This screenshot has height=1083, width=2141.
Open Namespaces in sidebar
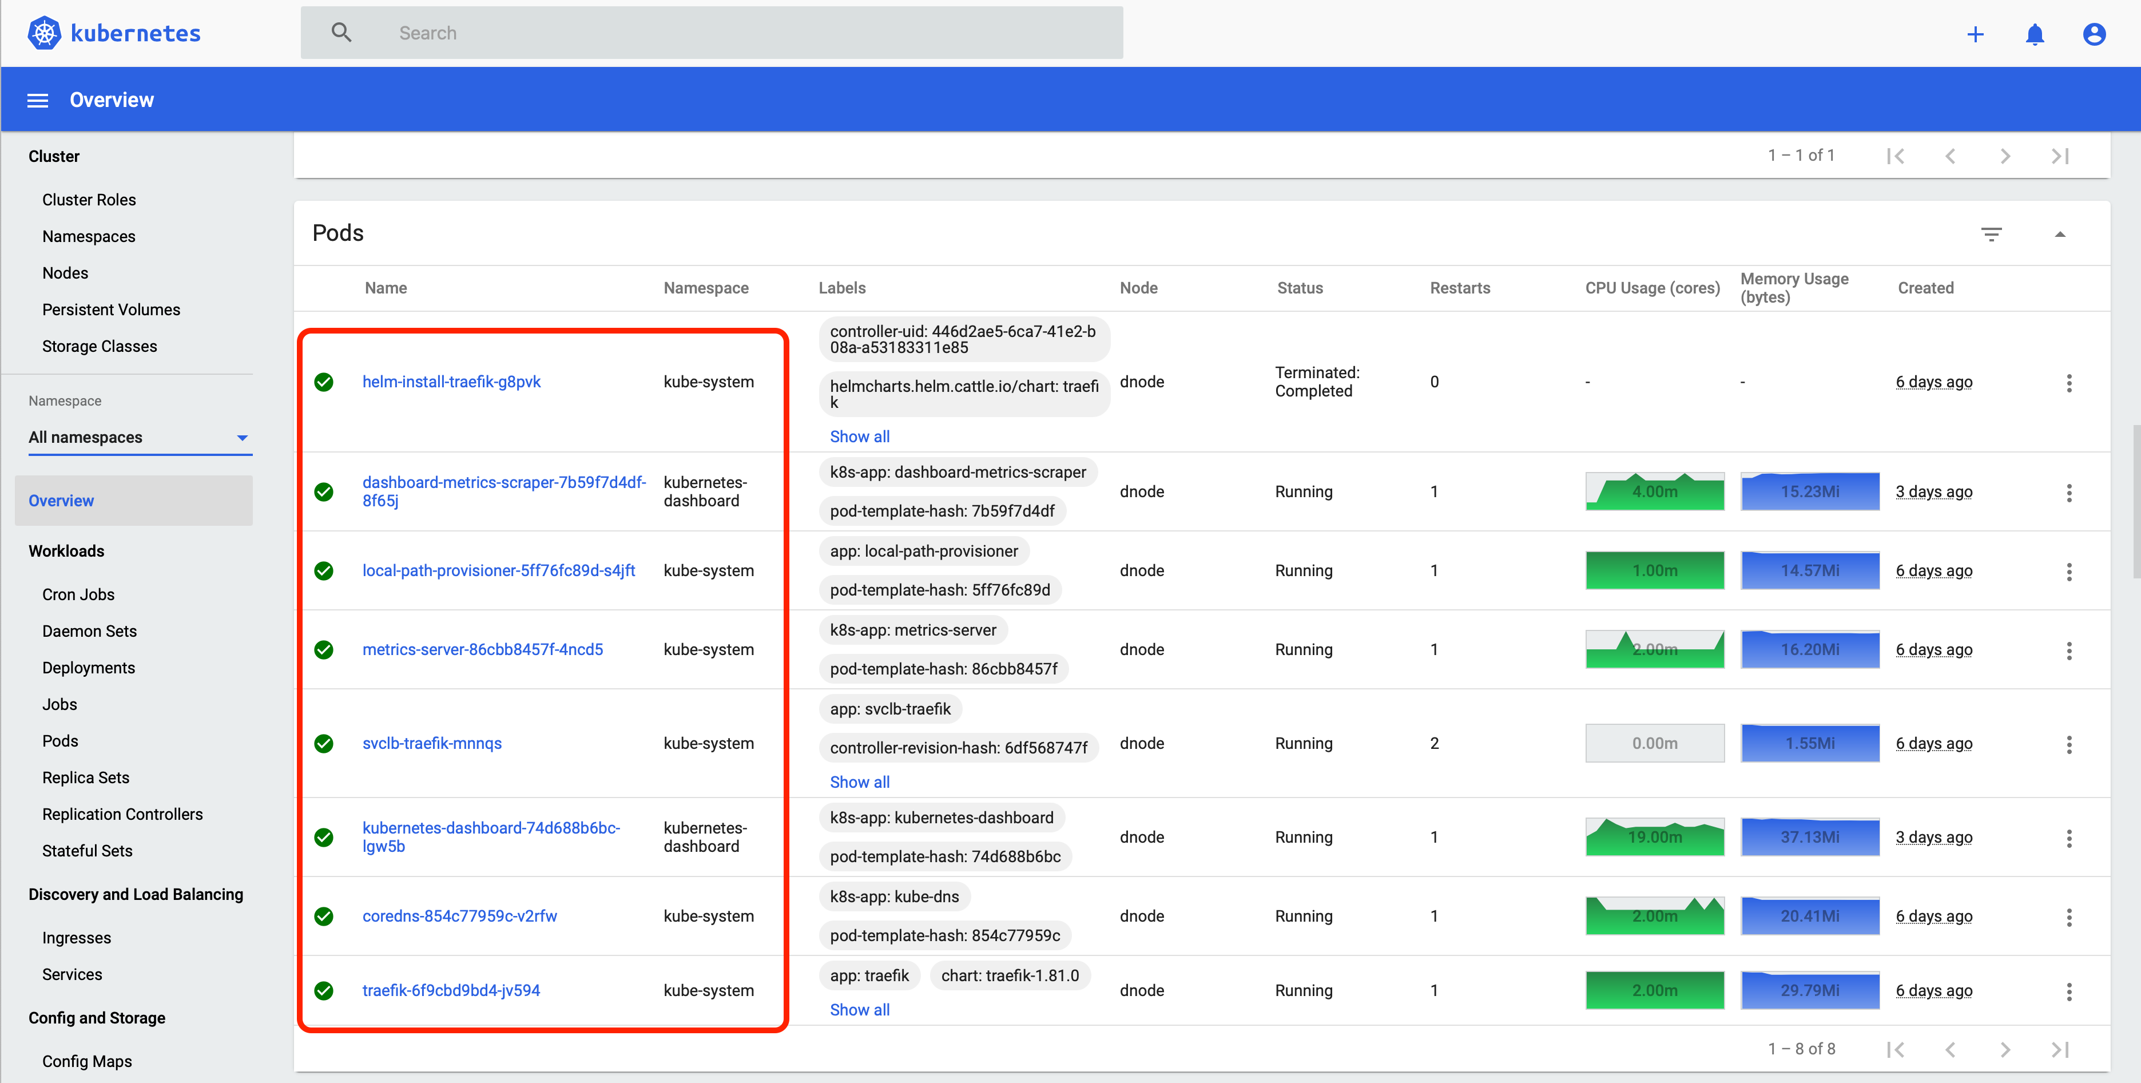tap(89, 236)
